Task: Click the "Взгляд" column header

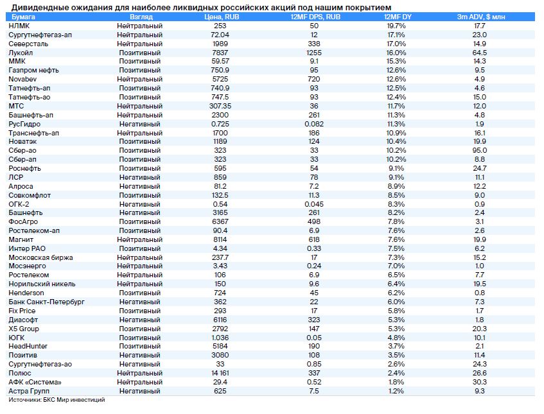Action: click(141, 17)
